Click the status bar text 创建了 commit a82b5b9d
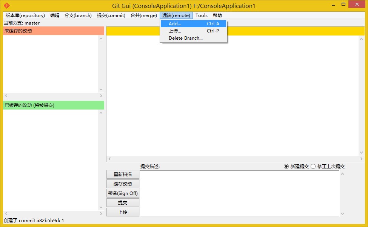The height and width of the screenshot is (227, 368). point(34,221)
